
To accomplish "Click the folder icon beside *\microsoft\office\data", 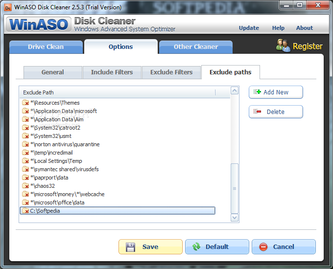I will coord(25,202).
